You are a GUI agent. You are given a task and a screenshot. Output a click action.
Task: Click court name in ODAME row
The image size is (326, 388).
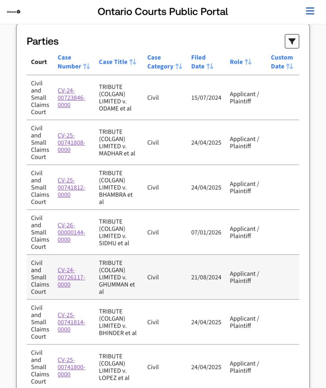40,98
